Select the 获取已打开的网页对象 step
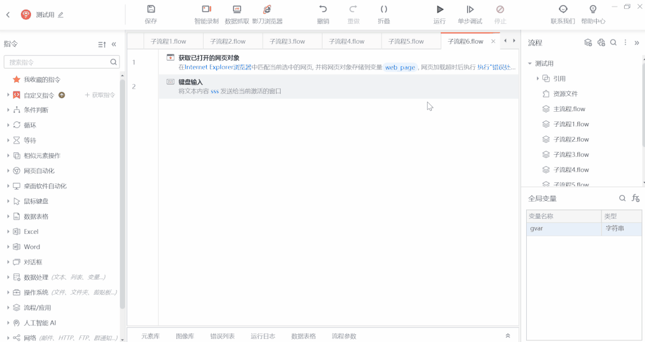645x342 pixels. point(338,62)
